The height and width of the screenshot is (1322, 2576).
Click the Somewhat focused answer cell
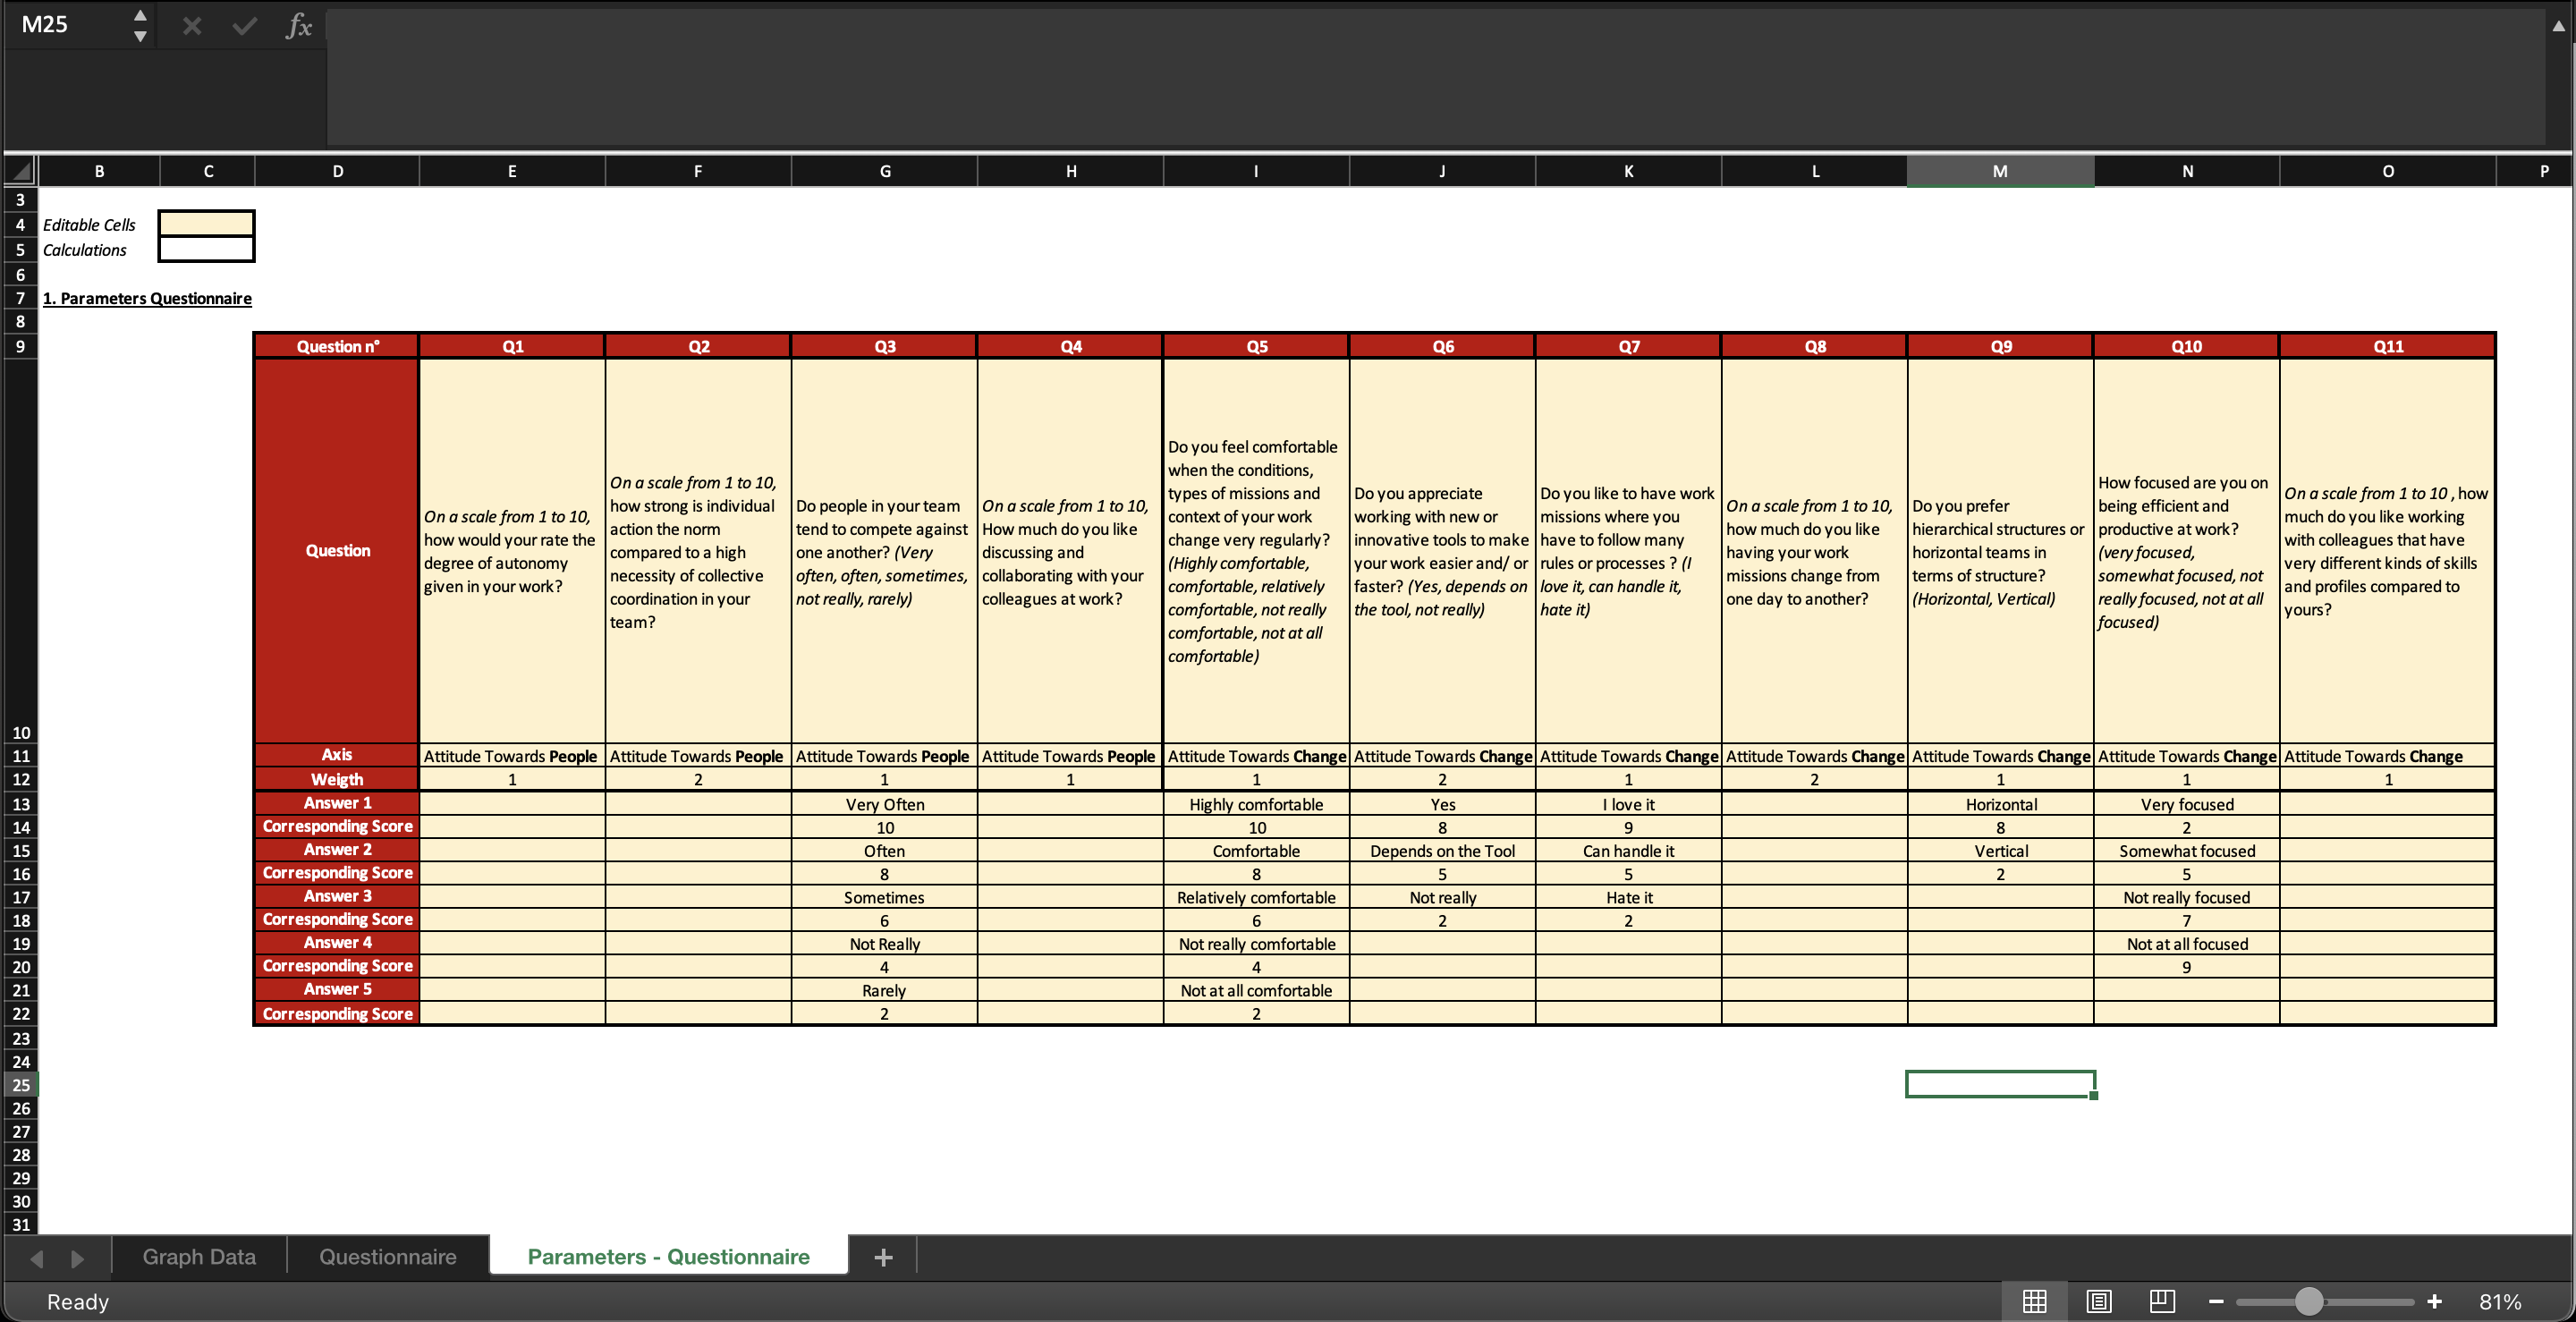coord(2186,851)
